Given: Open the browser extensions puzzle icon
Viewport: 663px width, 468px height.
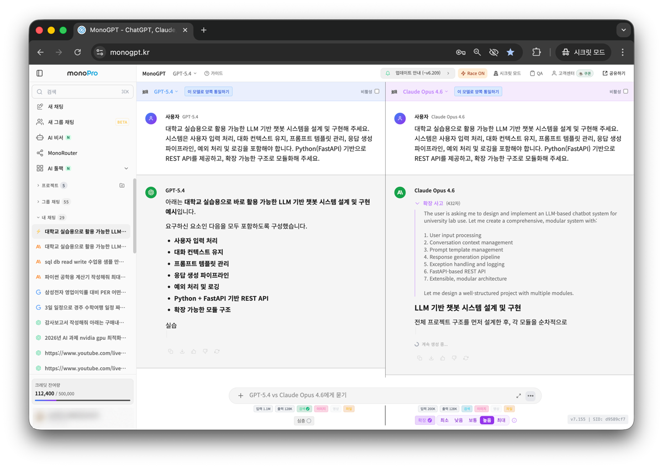Looking at the screenshot, I should coord(536,52).
